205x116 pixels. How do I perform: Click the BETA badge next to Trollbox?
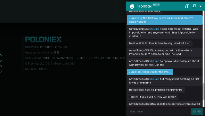(x=156, y=5)
